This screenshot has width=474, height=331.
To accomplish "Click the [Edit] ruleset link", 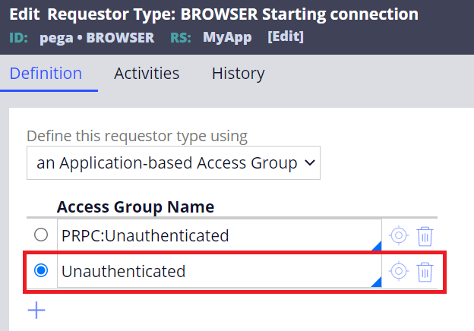I will click(286, 37).
